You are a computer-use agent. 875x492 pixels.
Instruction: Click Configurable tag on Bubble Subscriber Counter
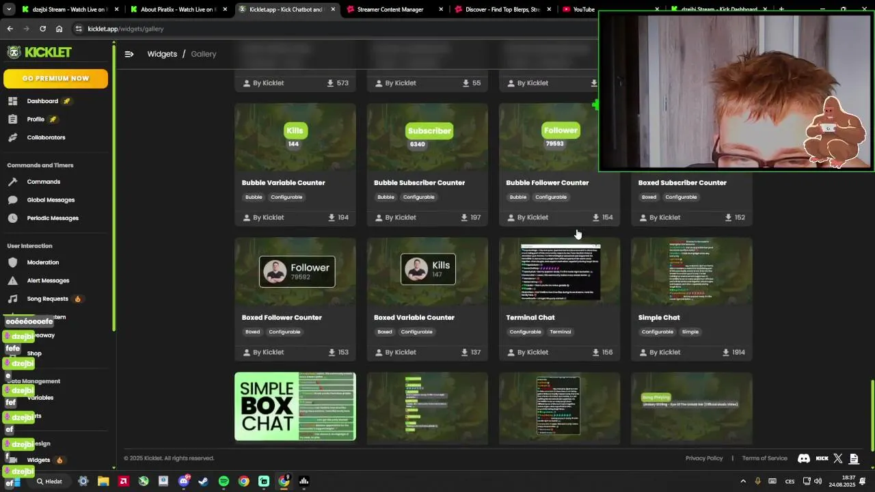(x=418, y=197)
